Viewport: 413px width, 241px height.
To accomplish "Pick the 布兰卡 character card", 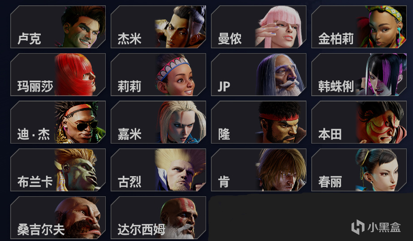I will coord(58,170).
